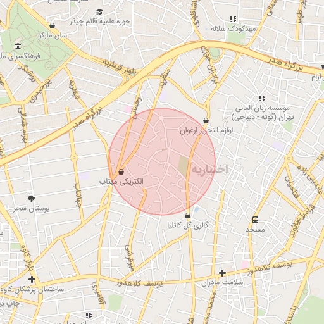Select the موسسه زبان المانی تهران place label
Screen dimensions: 324x324
pos(263,113)
